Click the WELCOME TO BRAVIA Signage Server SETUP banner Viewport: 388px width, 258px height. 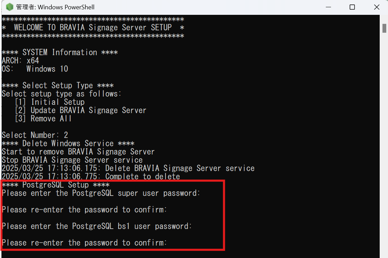click(x=93, y=28)
